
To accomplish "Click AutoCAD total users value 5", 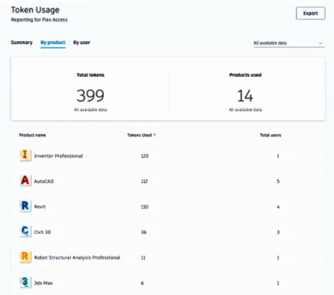I will click(x=278, y=181).
